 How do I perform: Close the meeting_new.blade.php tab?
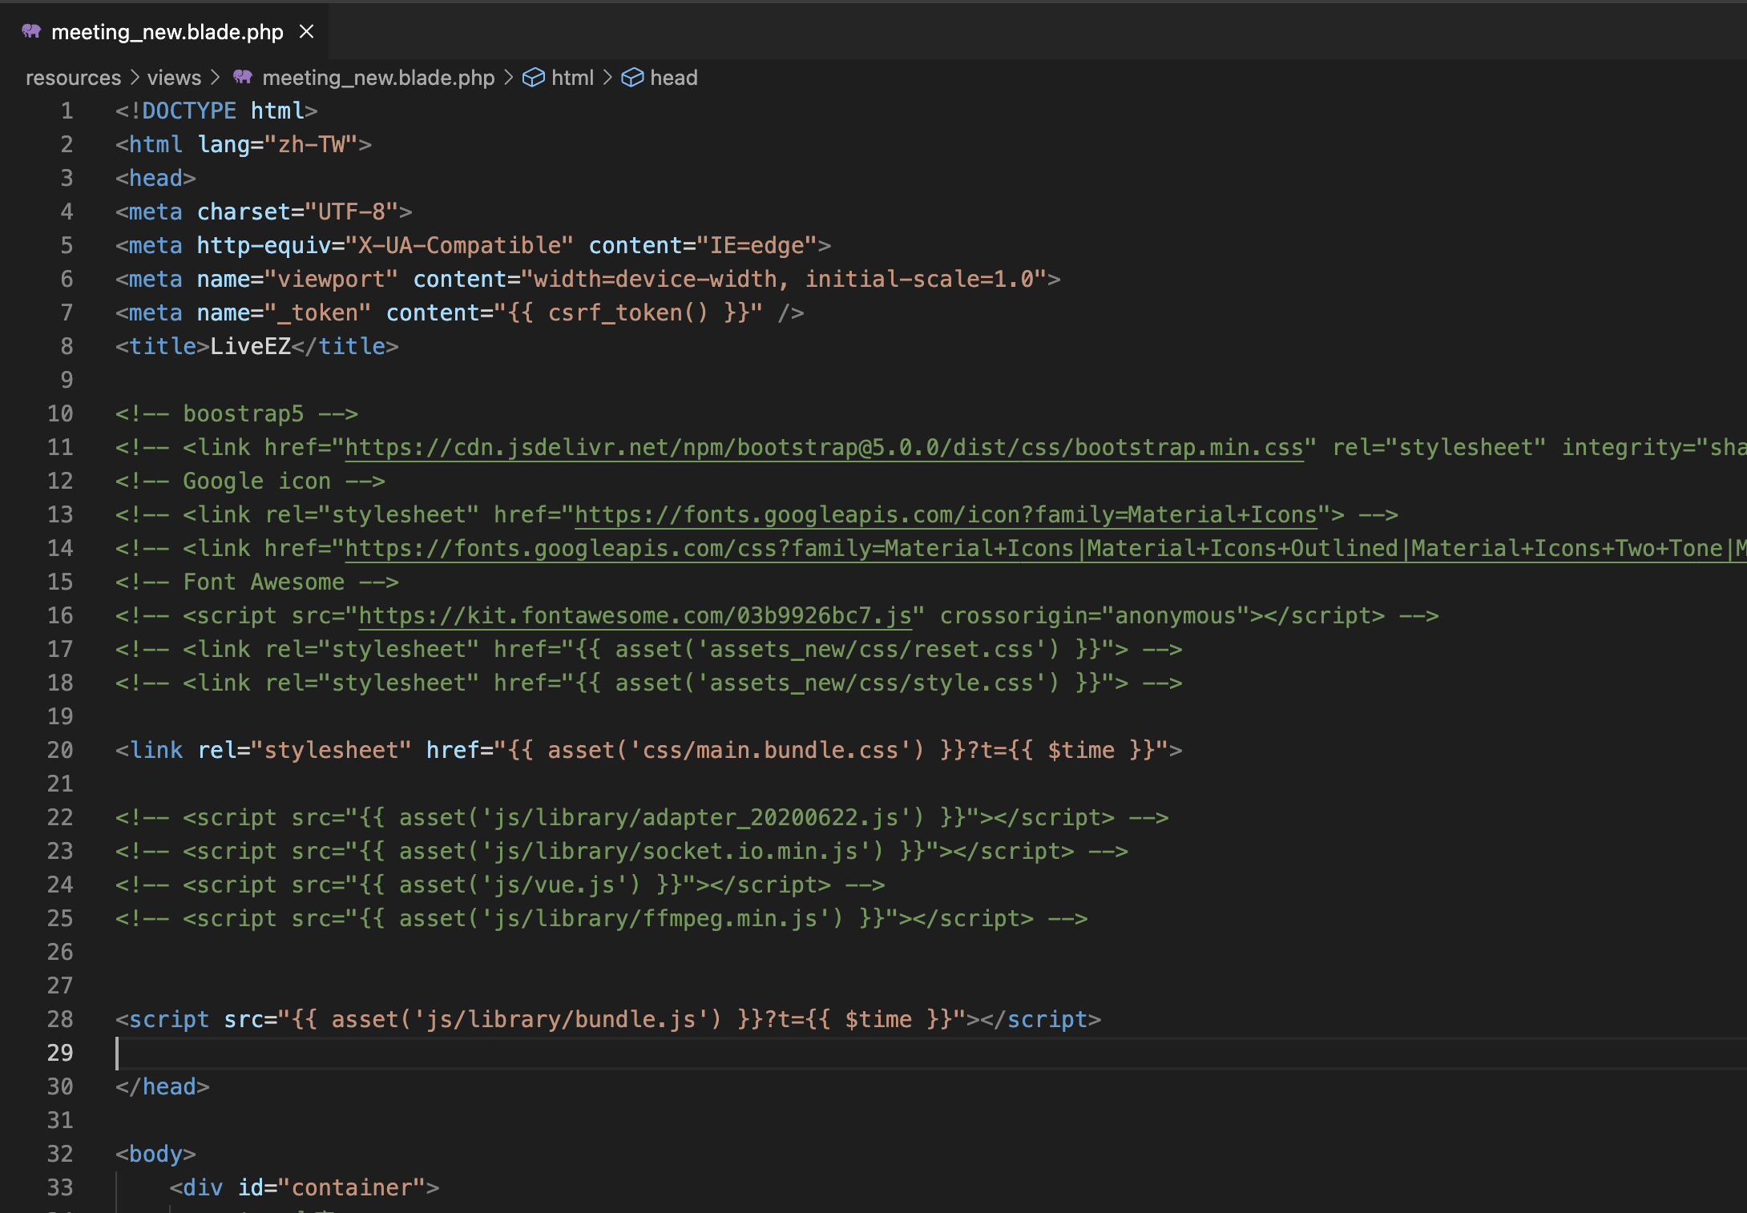pyautogui.click(x=306, y=32)
